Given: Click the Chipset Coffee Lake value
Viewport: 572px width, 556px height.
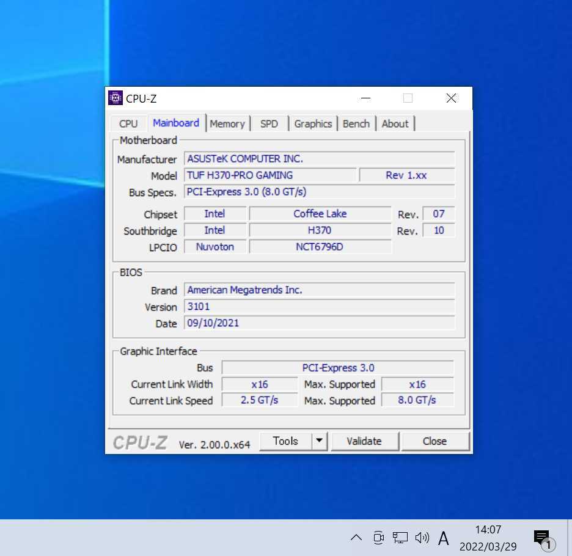Looking at the screenshot, I should tap(320, 214).
